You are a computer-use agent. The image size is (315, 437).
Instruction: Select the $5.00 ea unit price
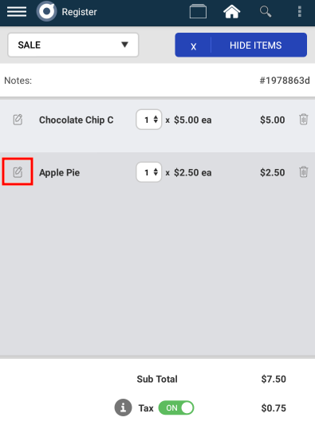(x=193, y=120)
